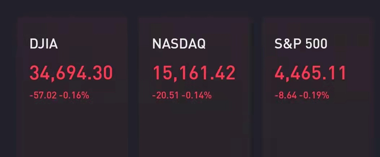Click empty area below S&P 500 change figures
380x157 pixels.
(316, 128)
